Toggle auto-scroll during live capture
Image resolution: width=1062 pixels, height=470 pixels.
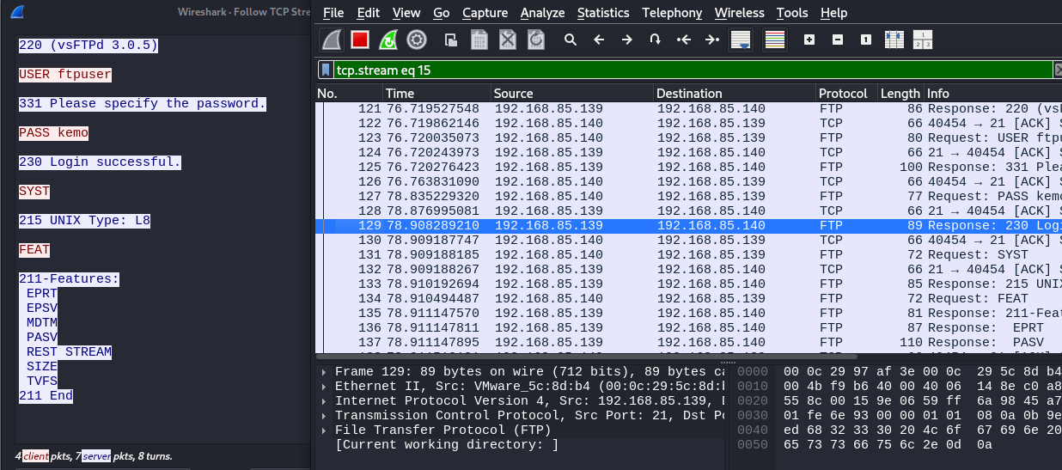[740, 40]
